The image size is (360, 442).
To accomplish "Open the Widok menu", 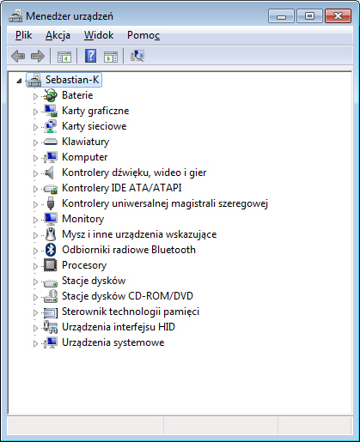I will 99,35.
